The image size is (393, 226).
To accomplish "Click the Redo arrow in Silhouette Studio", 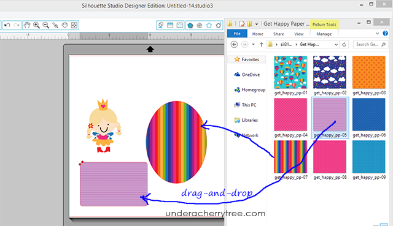I will point(17,25).
